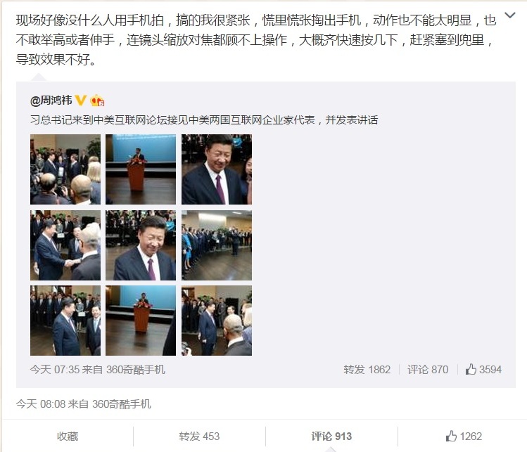
Task: Open the first thumbnail of the crowd photo
Action: point(65,169)
